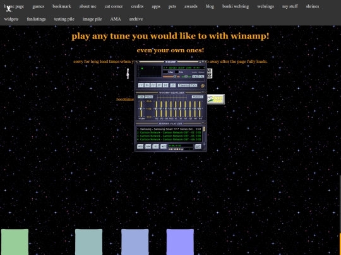
Task: Click Winamp seek position bar
Action: [171, 80]
